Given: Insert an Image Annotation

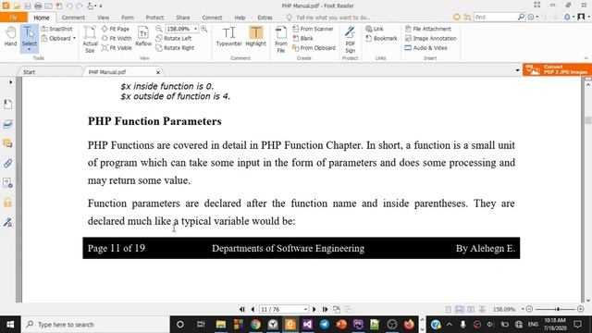Looking at the screenshot, I should point(430,38).
